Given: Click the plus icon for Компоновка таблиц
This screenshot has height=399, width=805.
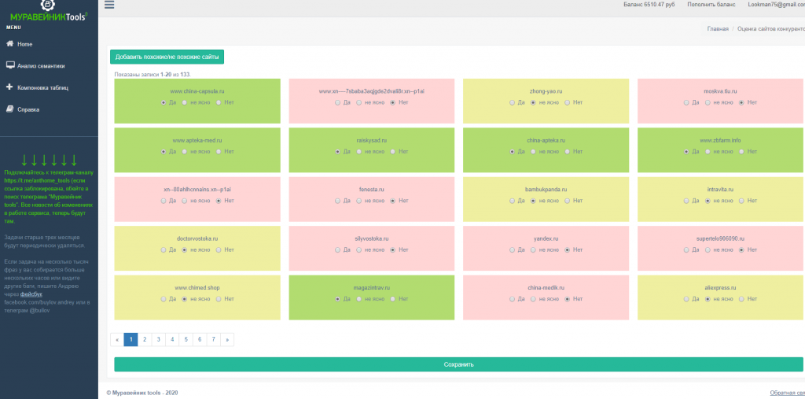Looking at the screenshot, I should pos(9,87).
